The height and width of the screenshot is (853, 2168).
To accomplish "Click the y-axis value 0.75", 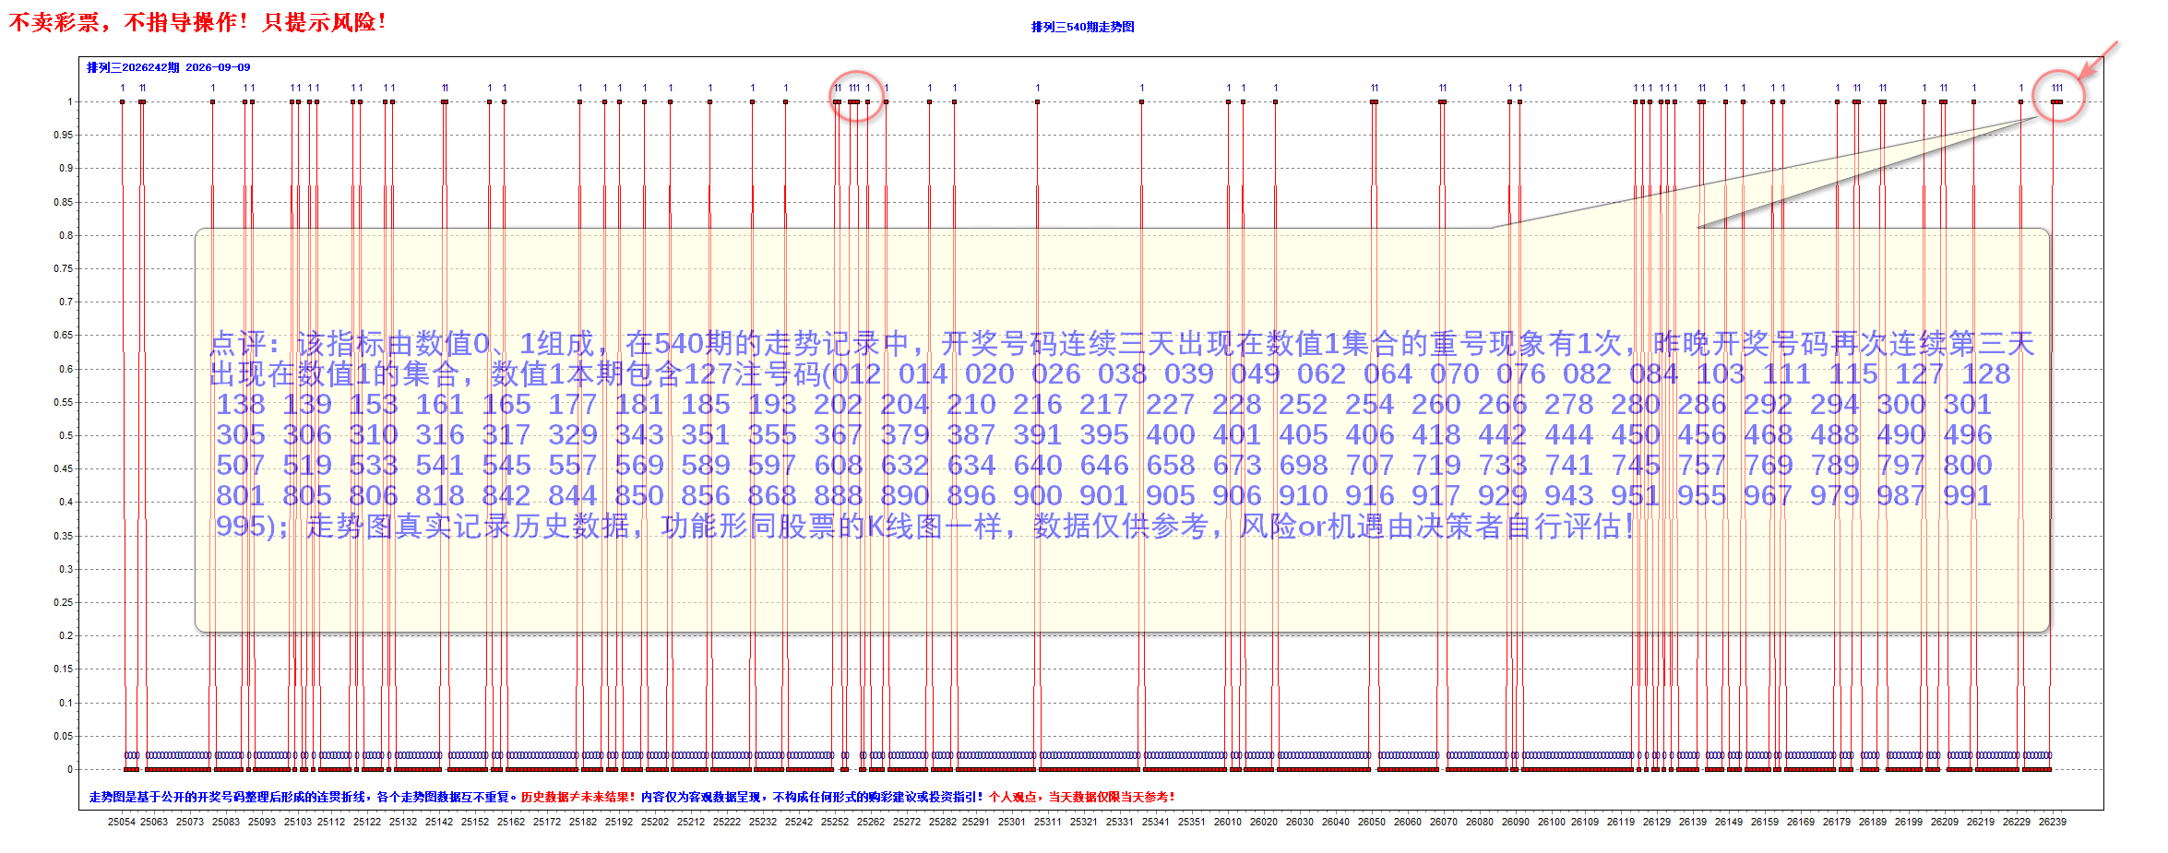I will pos(63,268).
